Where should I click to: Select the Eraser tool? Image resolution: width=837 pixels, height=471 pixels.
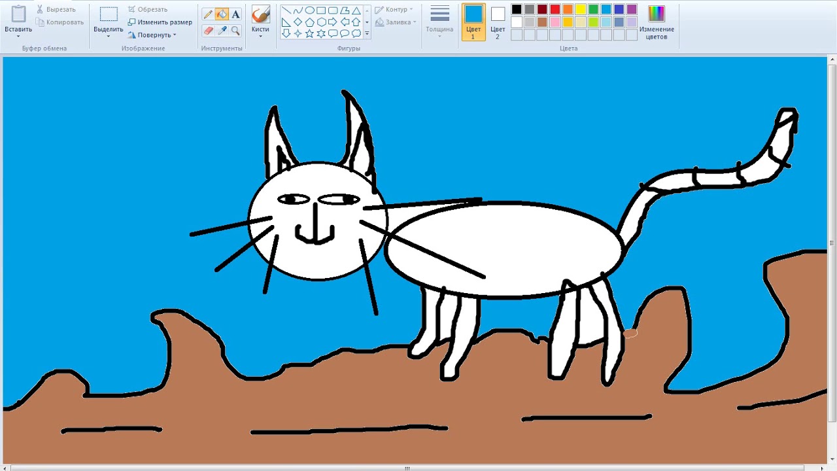(x=208, y=30)
